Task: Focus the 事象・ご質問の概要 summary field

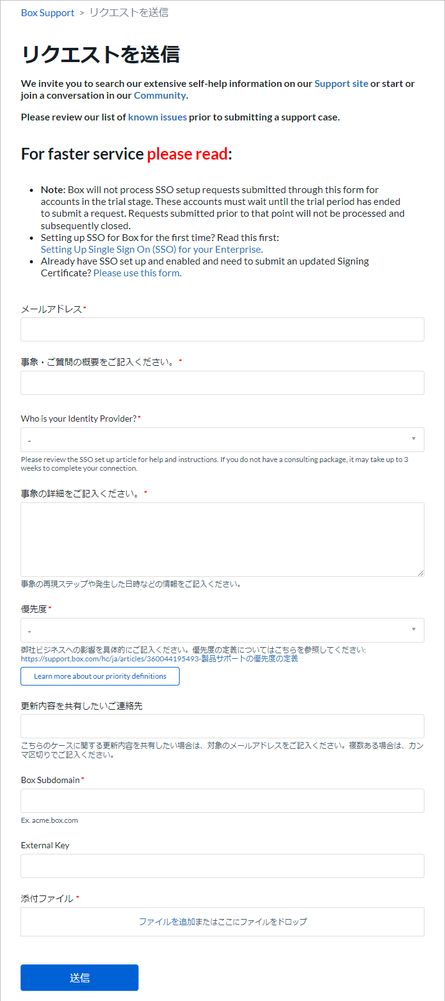Action: [222, 383]
